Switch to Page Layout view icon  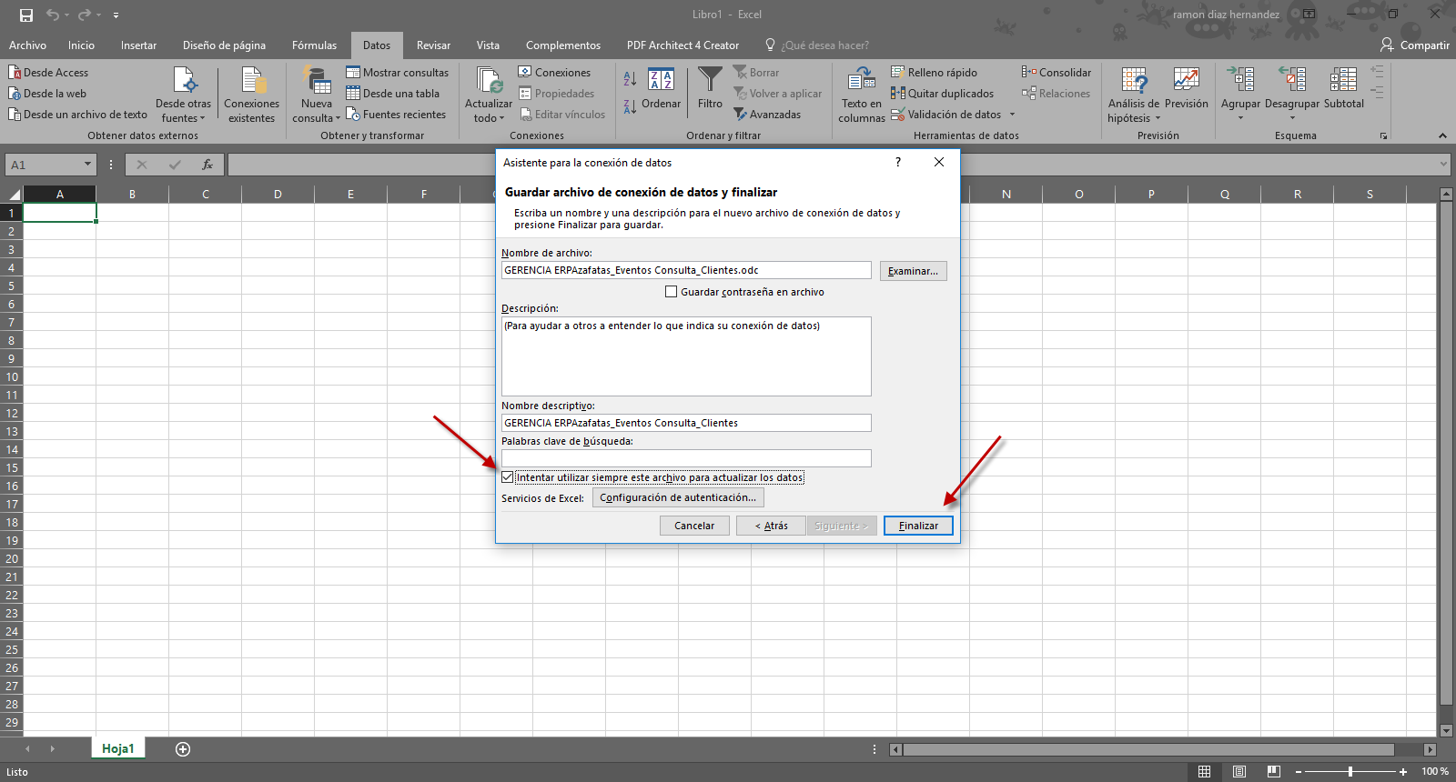tap(1239, 771)
